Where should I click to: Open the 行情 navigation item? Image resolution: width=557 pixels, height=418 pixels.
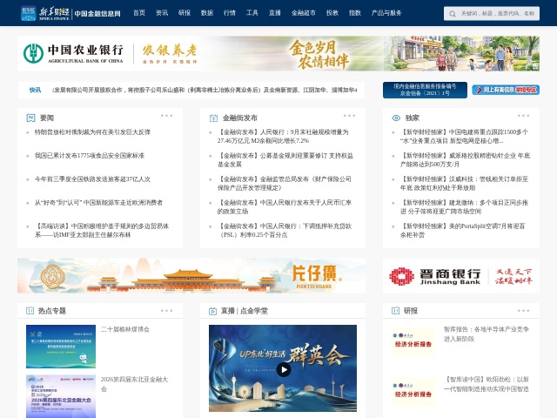(230, 13)
